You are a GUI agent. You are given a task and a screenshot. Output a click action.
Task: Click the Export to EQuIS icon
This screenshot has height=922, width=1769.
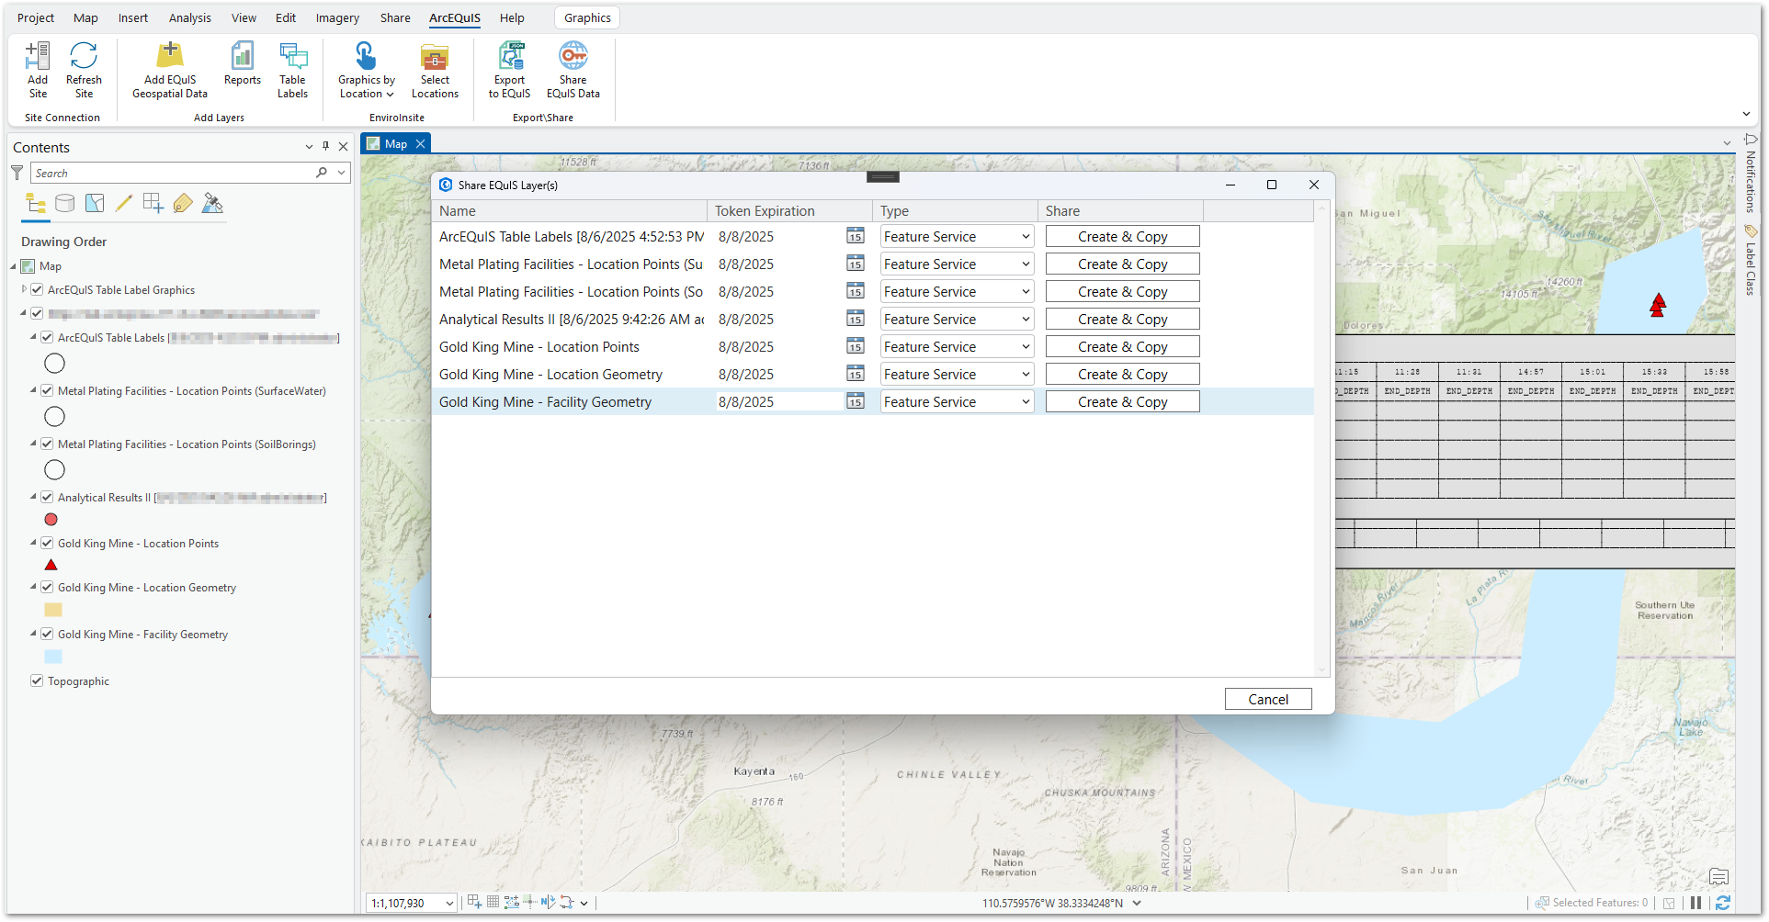[x=510, y=57]
